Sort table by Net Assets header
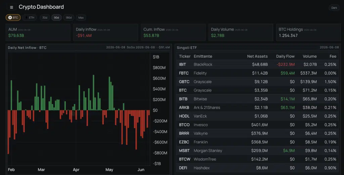 point(257,56)
